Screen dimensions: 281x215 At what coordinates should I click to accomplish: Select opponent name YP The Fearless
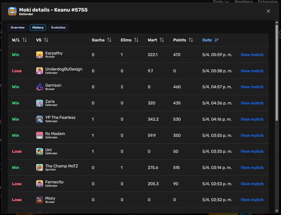[x=60, y=117]
